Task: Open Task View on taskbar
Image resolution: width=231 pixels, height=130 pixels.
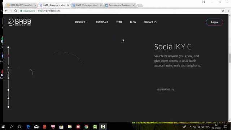Action: 19,127
